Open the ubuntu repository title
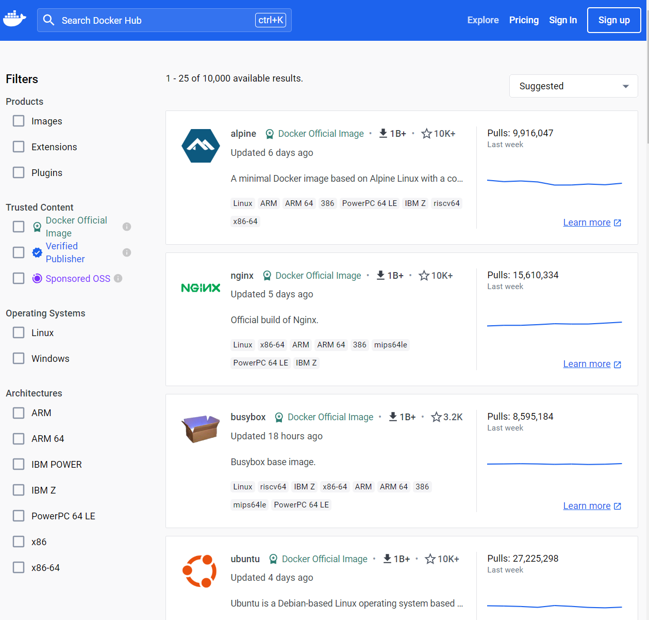 click(x=245, y=559)
